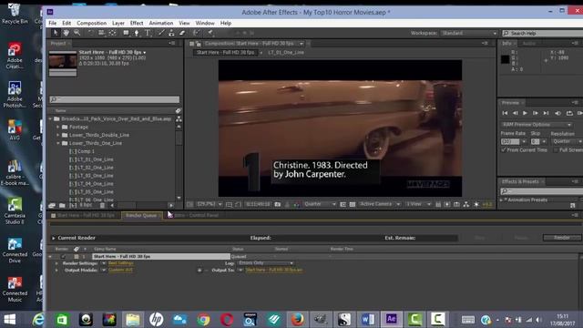
Task: Select the Horizontal Type tool
Action: (x=148, y=33)
